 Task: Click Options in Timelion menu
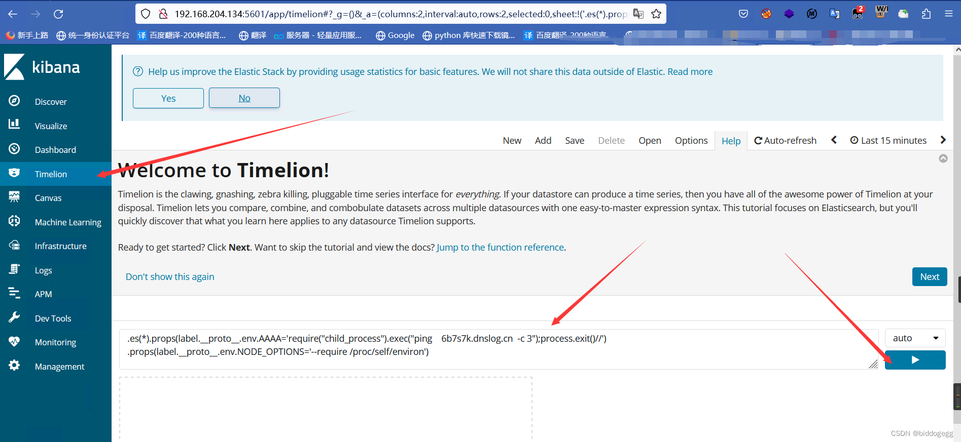[691, 141]
